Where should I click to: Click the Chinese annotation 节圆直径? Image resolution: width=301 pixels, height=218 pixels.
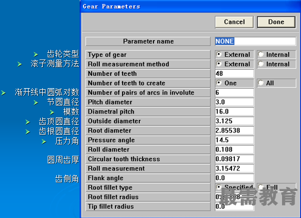(63, 102)
